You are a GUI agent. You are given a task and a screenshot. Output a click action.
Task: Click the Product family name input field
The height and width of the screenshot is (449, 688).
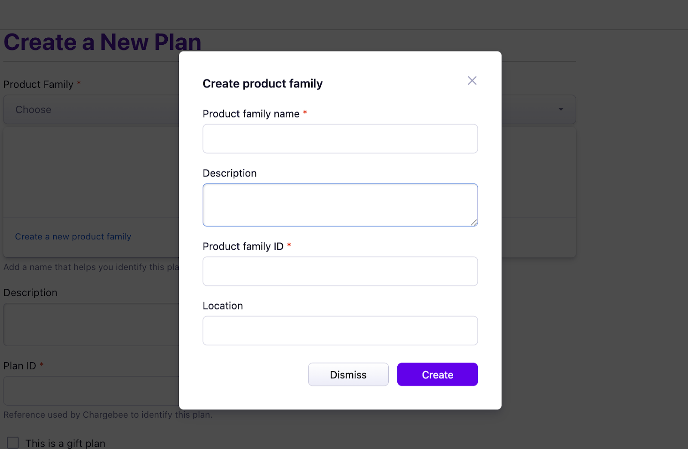point(340,139)
